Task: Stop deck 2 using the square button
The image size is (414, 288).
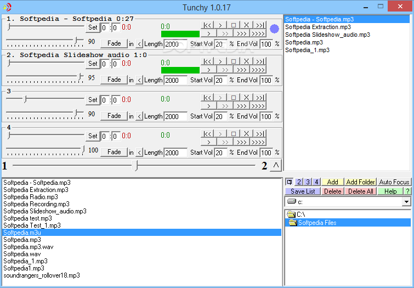Action: (x=234, y=61)
